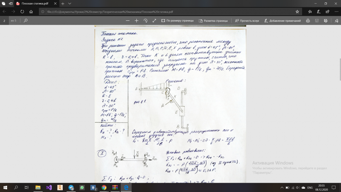Print the PDF document
The width and height of the screenshot is (341, 192).
pyautogui.click(x=308, y=20)
